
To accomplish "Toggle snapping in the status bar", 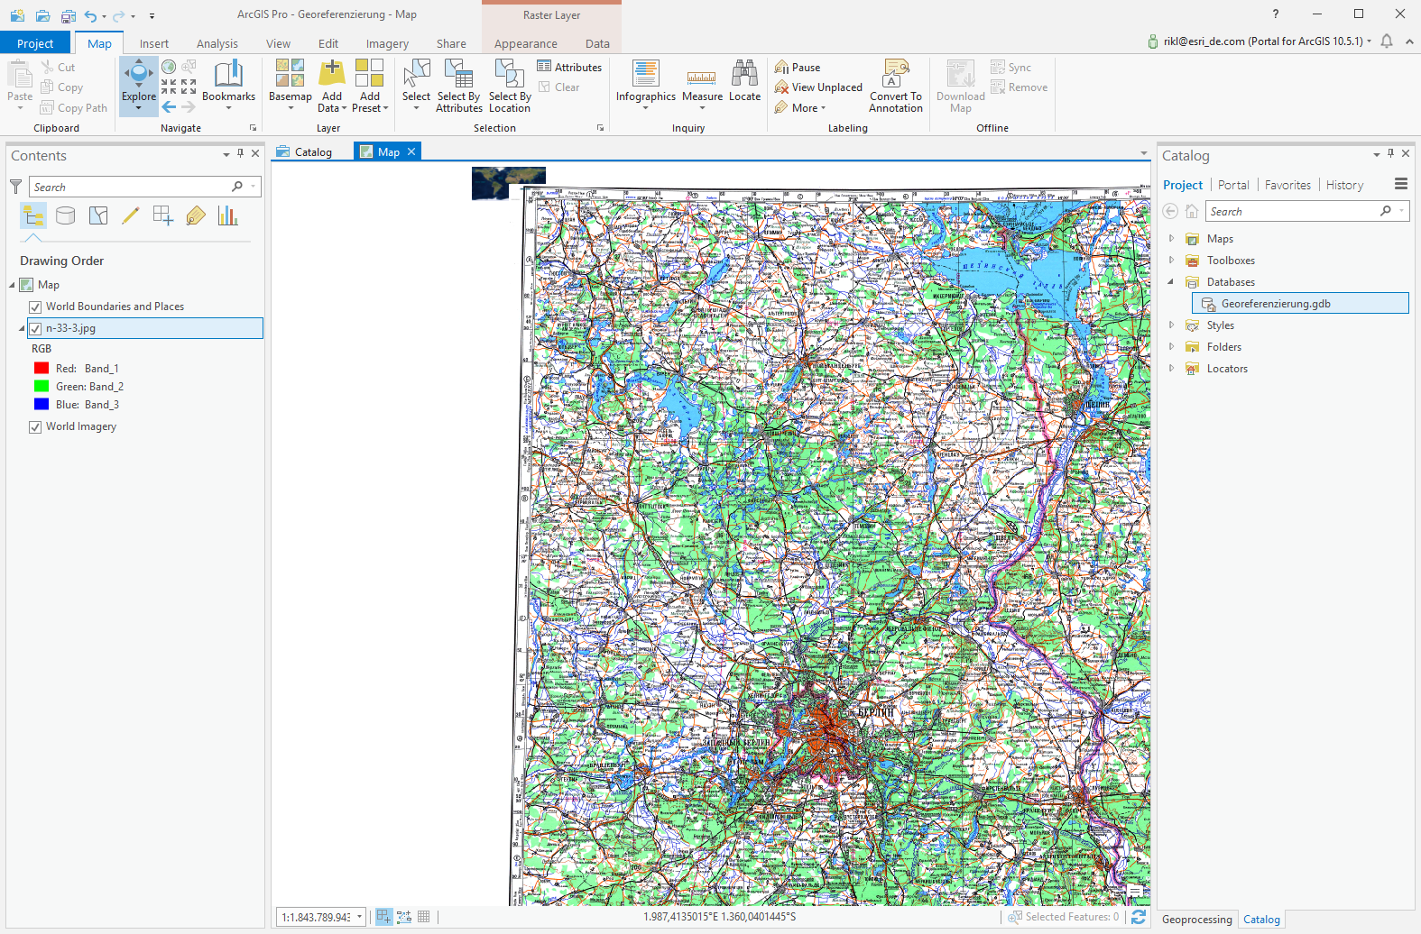I will 384,917.
